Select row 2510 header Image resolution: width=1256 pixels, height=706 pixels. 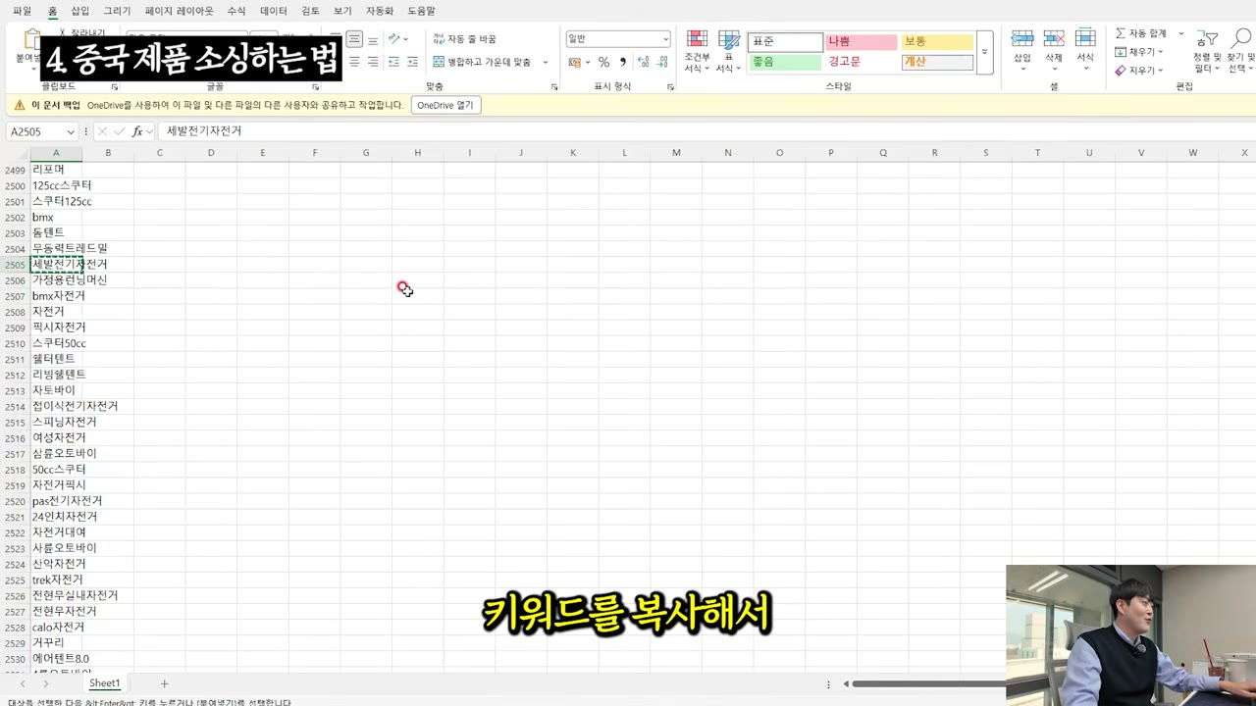click(x=15, y=344)
